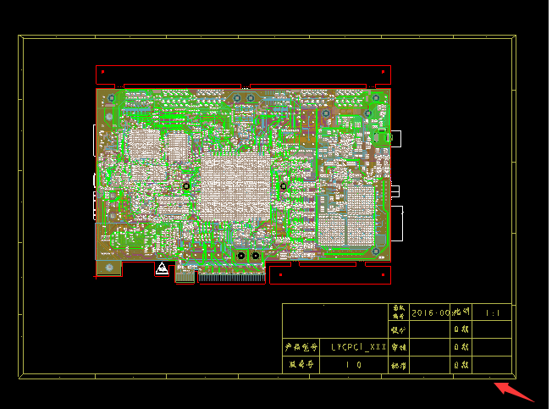Click the 设计 label in title block
The height and width of the screenshot is (409, 552).
click(399, 329)
